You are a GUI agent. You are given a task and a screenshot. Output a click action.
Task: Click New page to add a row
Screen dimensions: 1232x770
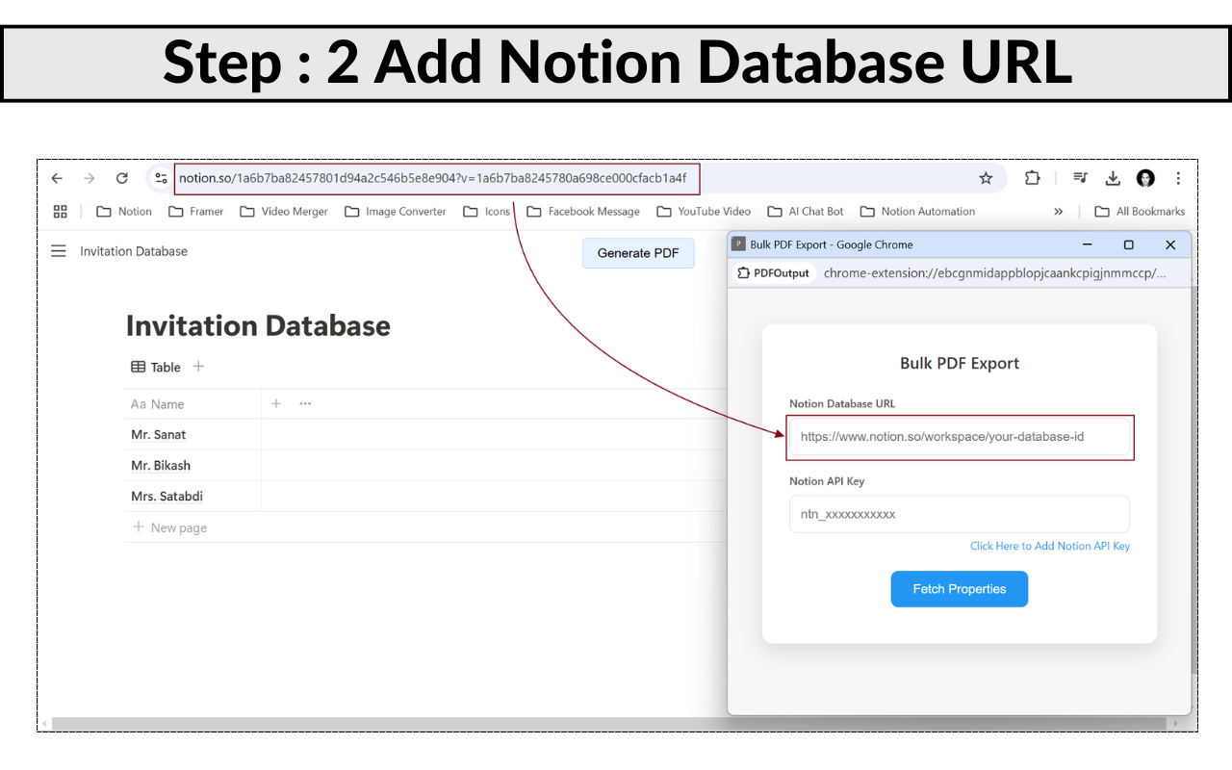pos(169,527)
